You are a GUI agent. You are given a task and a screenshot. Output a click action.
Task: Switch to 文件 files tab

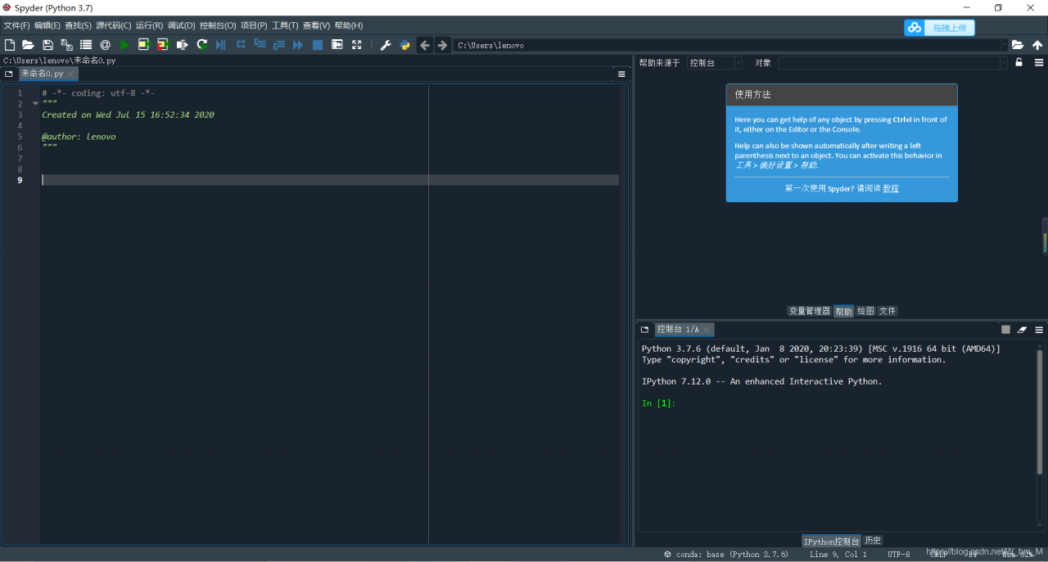tap(888, 311)
